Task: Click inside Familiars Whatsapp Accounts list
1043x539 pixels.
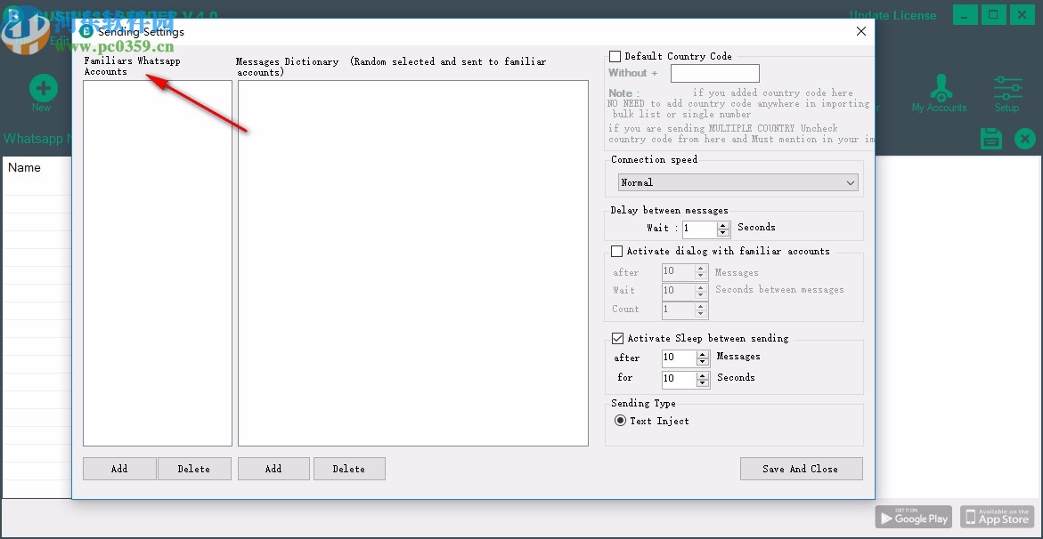Action: [x=158, y=263]
